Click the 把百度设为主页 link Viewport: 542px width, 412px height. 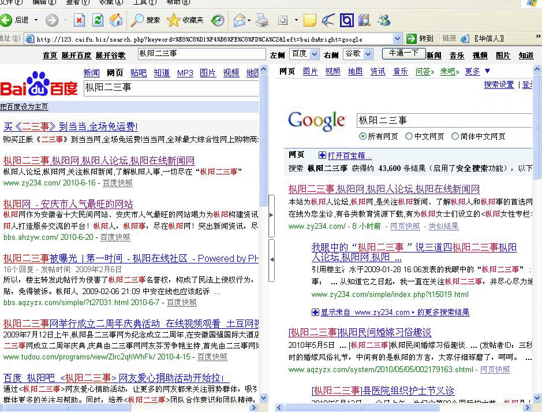coord(24,107)
